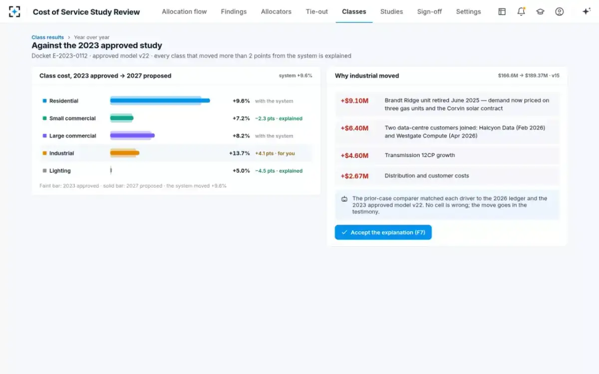Click the Accept the explanation (F7) button
This screenshot has width=599, height=374.
[383, 232]
